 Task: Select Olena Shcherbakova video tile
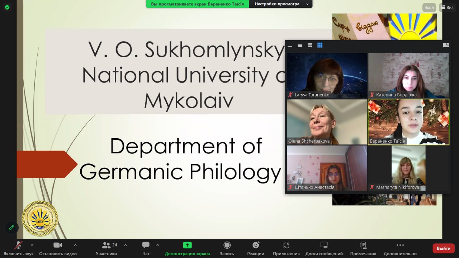coord(327,122)
